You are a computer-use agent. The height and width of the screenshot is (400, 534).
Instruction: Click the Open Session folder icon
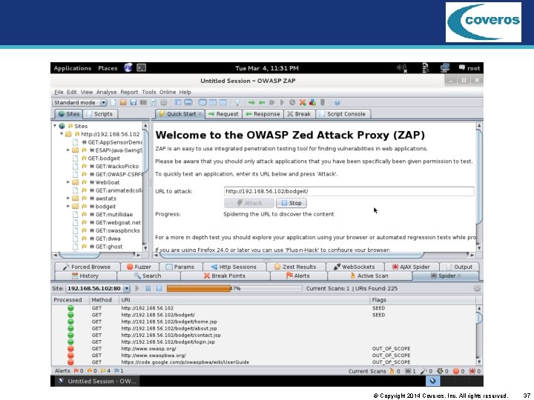[123, 102]
